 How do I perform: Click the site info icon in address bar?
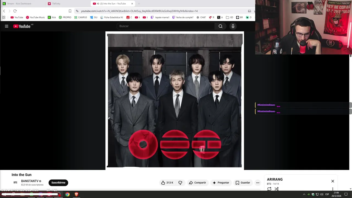coord(77,11)
